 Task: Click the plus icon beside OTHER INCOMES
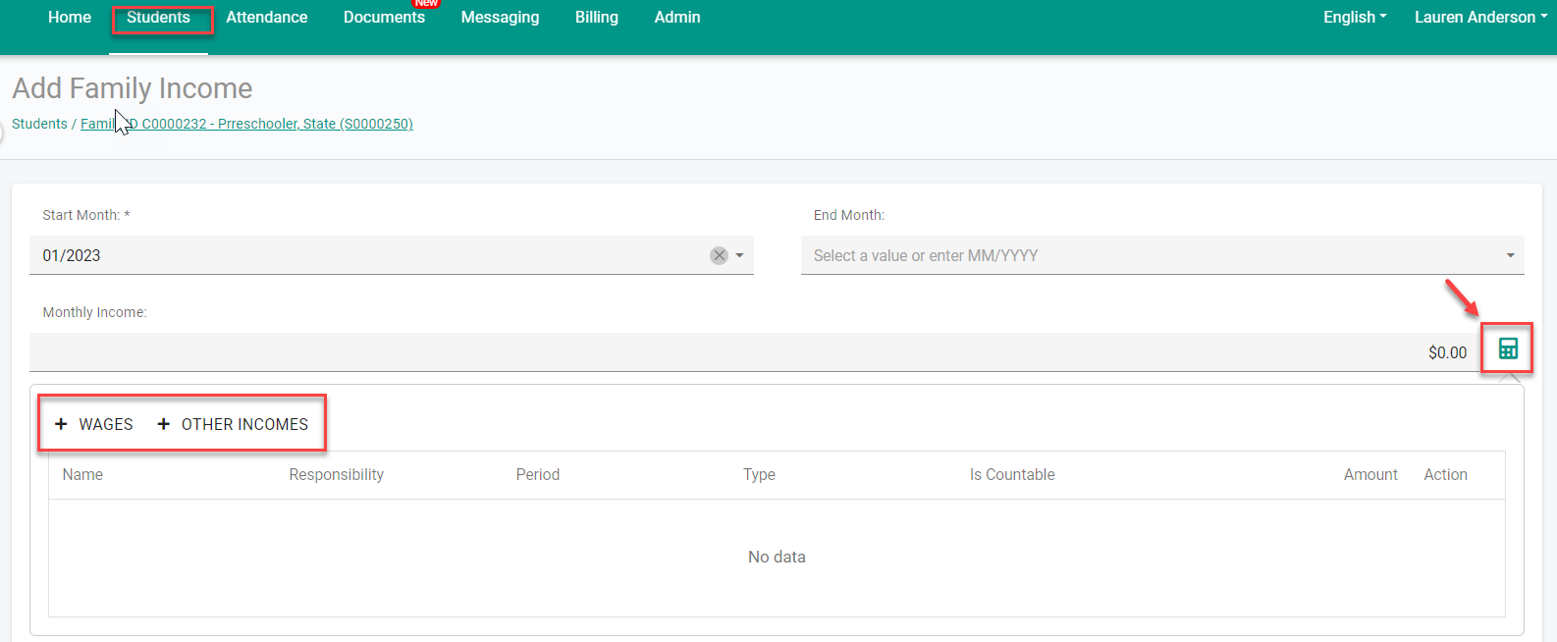[164, 424]
